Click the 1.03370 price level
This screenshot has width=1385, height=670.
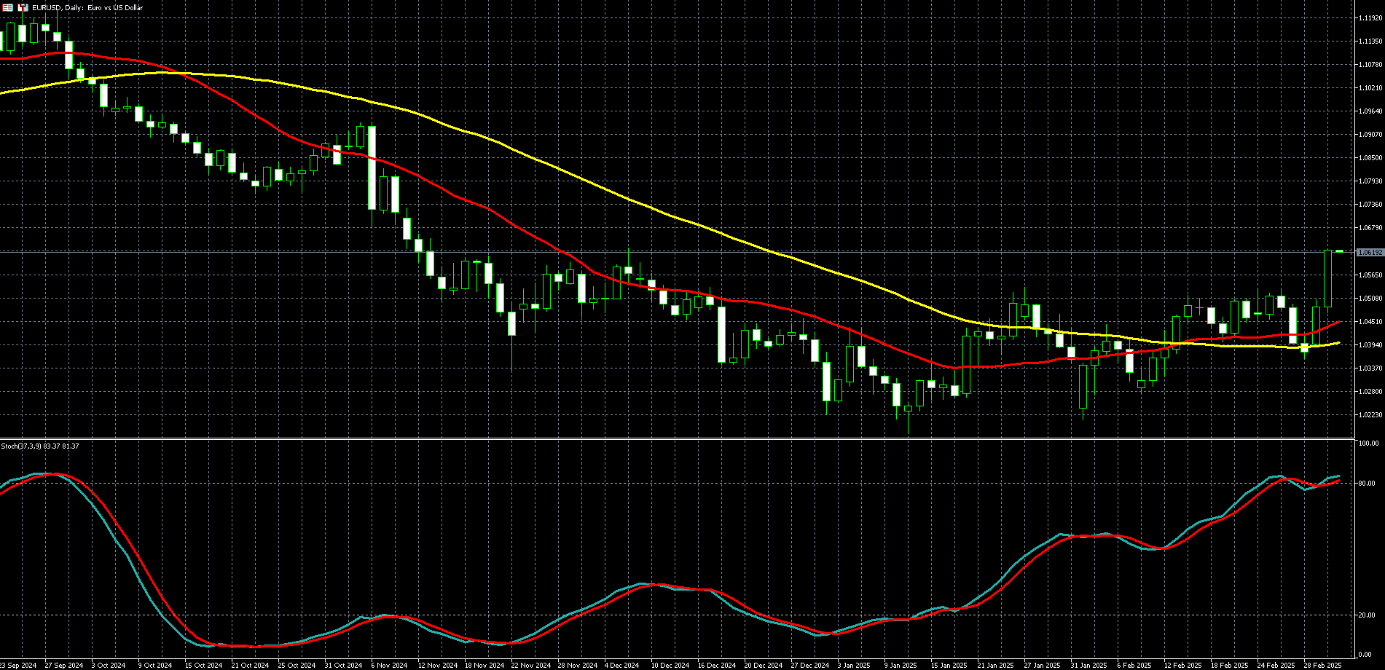1370,368
